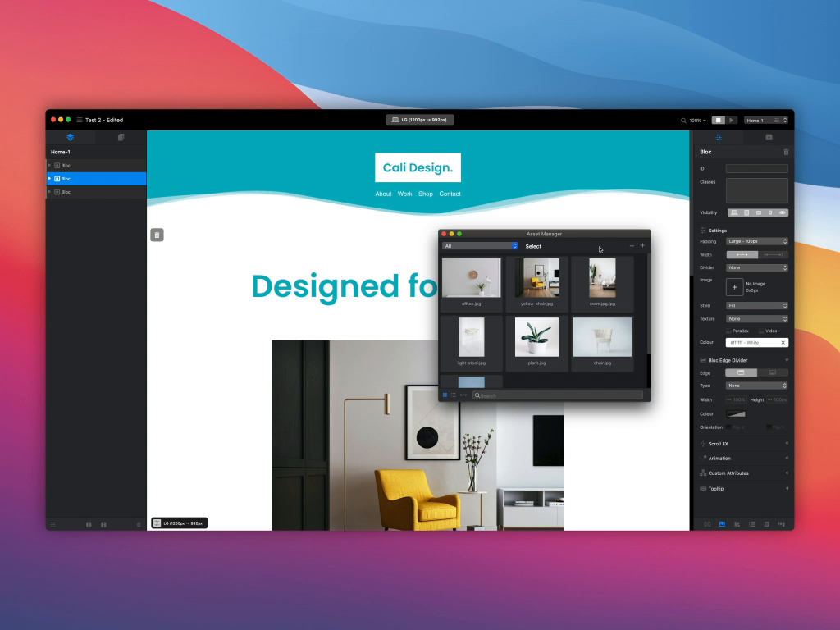840x630 pixels.
Task: Add an image using the No Image plus box
Action: 734,287
